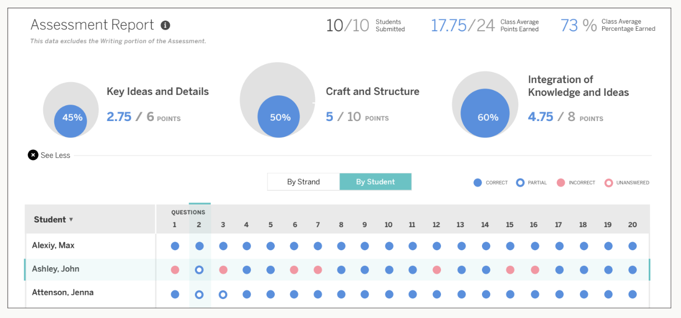Open the Craft and Structure 50% circle
This screenshot has width=681, height=318.
pyautogui.click(x=279, y=117)
